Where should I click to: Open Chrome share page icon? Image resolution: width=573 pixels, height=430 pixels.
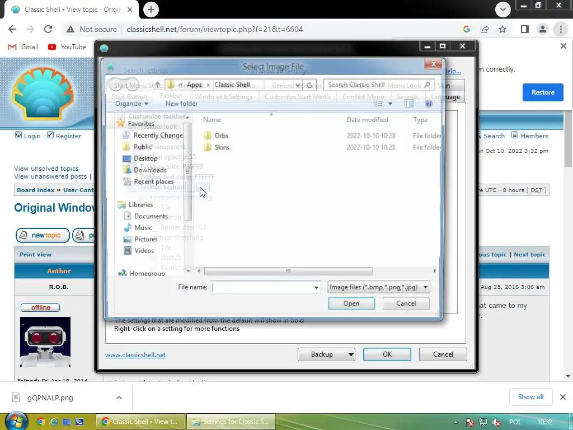coord(485,29)
